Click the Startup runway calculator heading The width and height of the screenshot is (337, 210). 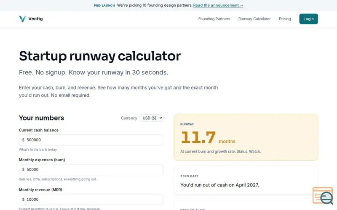click(x=100, y=56)
